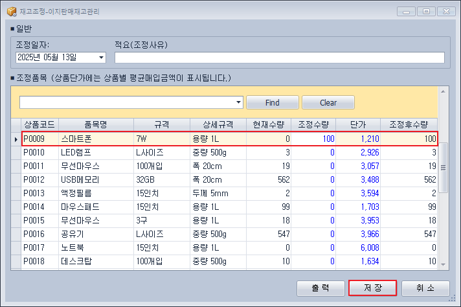Click the 데스크탑 item name cell
This screenshot has height=307, width=461.
click(96, 262)
